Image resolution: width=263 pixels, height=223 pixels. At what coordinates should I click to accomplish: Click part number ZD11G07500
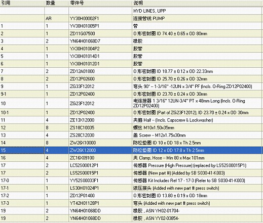tap(83, 34)
